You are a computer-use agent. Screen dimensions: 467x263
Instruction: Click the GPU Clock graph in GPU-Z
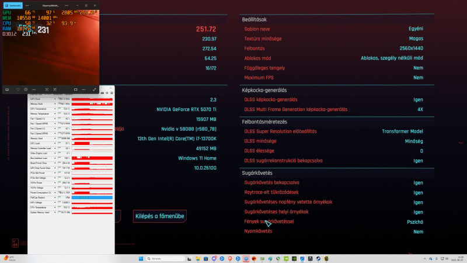click(92, 99)
